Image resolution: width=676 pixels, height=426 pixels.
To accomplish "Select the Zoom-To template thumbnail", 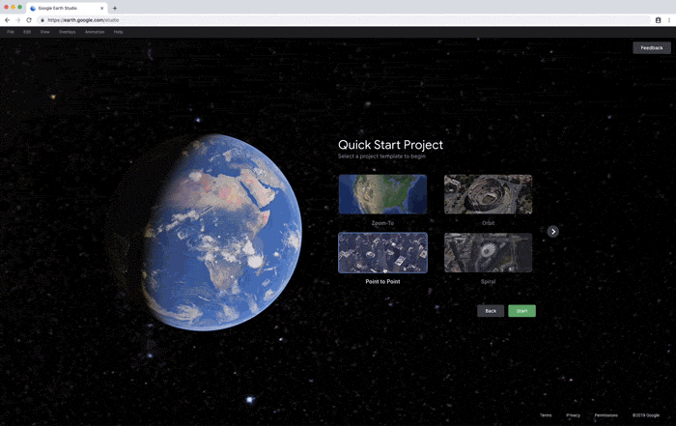I will 382,194.
